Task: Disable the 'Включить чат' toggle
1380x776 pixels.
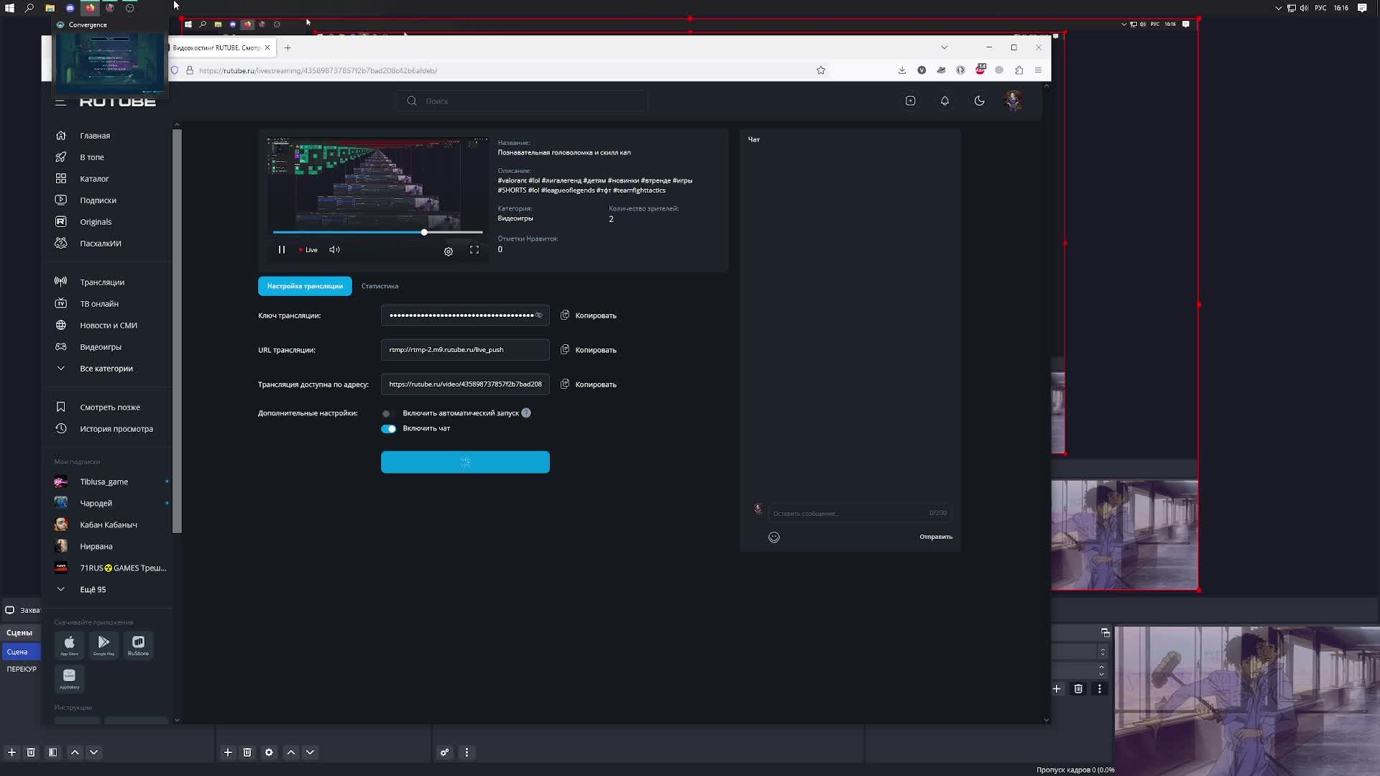Action: pyautogui.click(x=389, y=429)
